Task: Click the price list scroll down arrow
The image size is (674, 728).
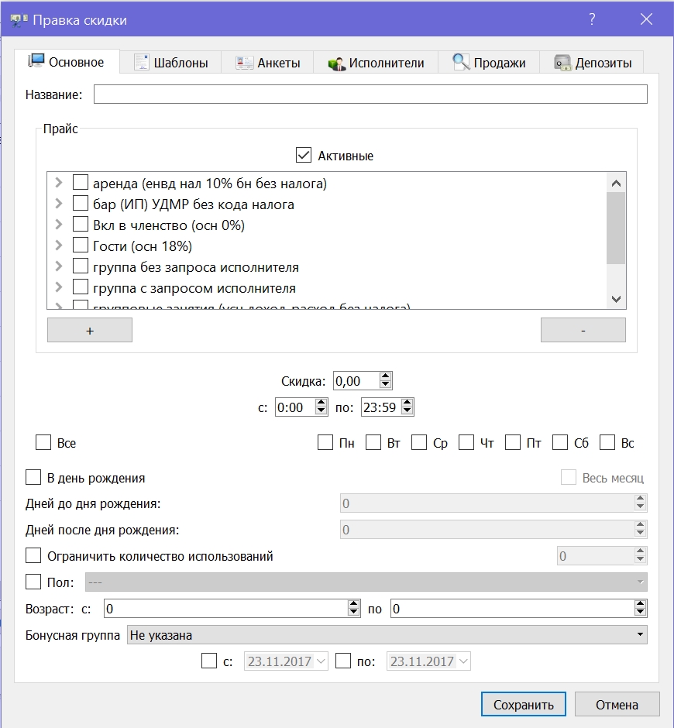Action: pyautogui.click(x=616, y=299)
